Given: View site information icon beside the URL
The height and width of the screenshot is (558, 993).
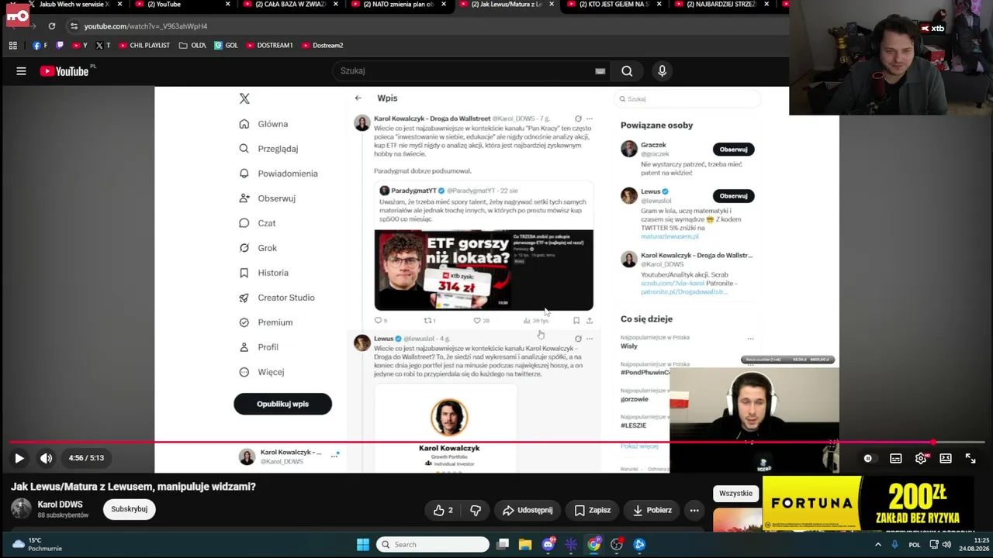Looking at the screenshot, I should 74,26.
